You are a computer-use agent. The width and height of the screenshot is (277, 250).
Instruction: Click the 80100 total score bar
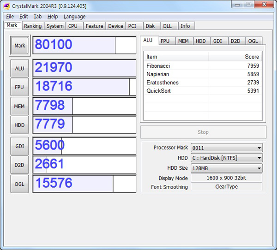84,45
